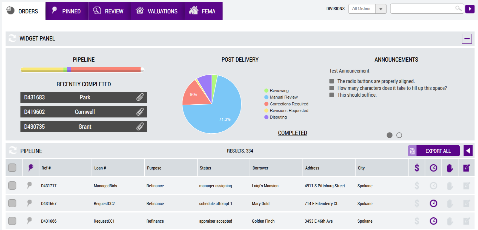The height and width of the screenshot is (230, 478).
Task: Open attachment for order D431683 Park
Action: 140,97
